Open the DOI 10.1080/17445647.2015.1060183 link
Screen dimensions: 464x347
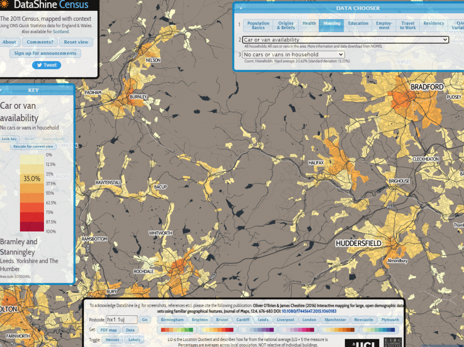click(309, 311)
